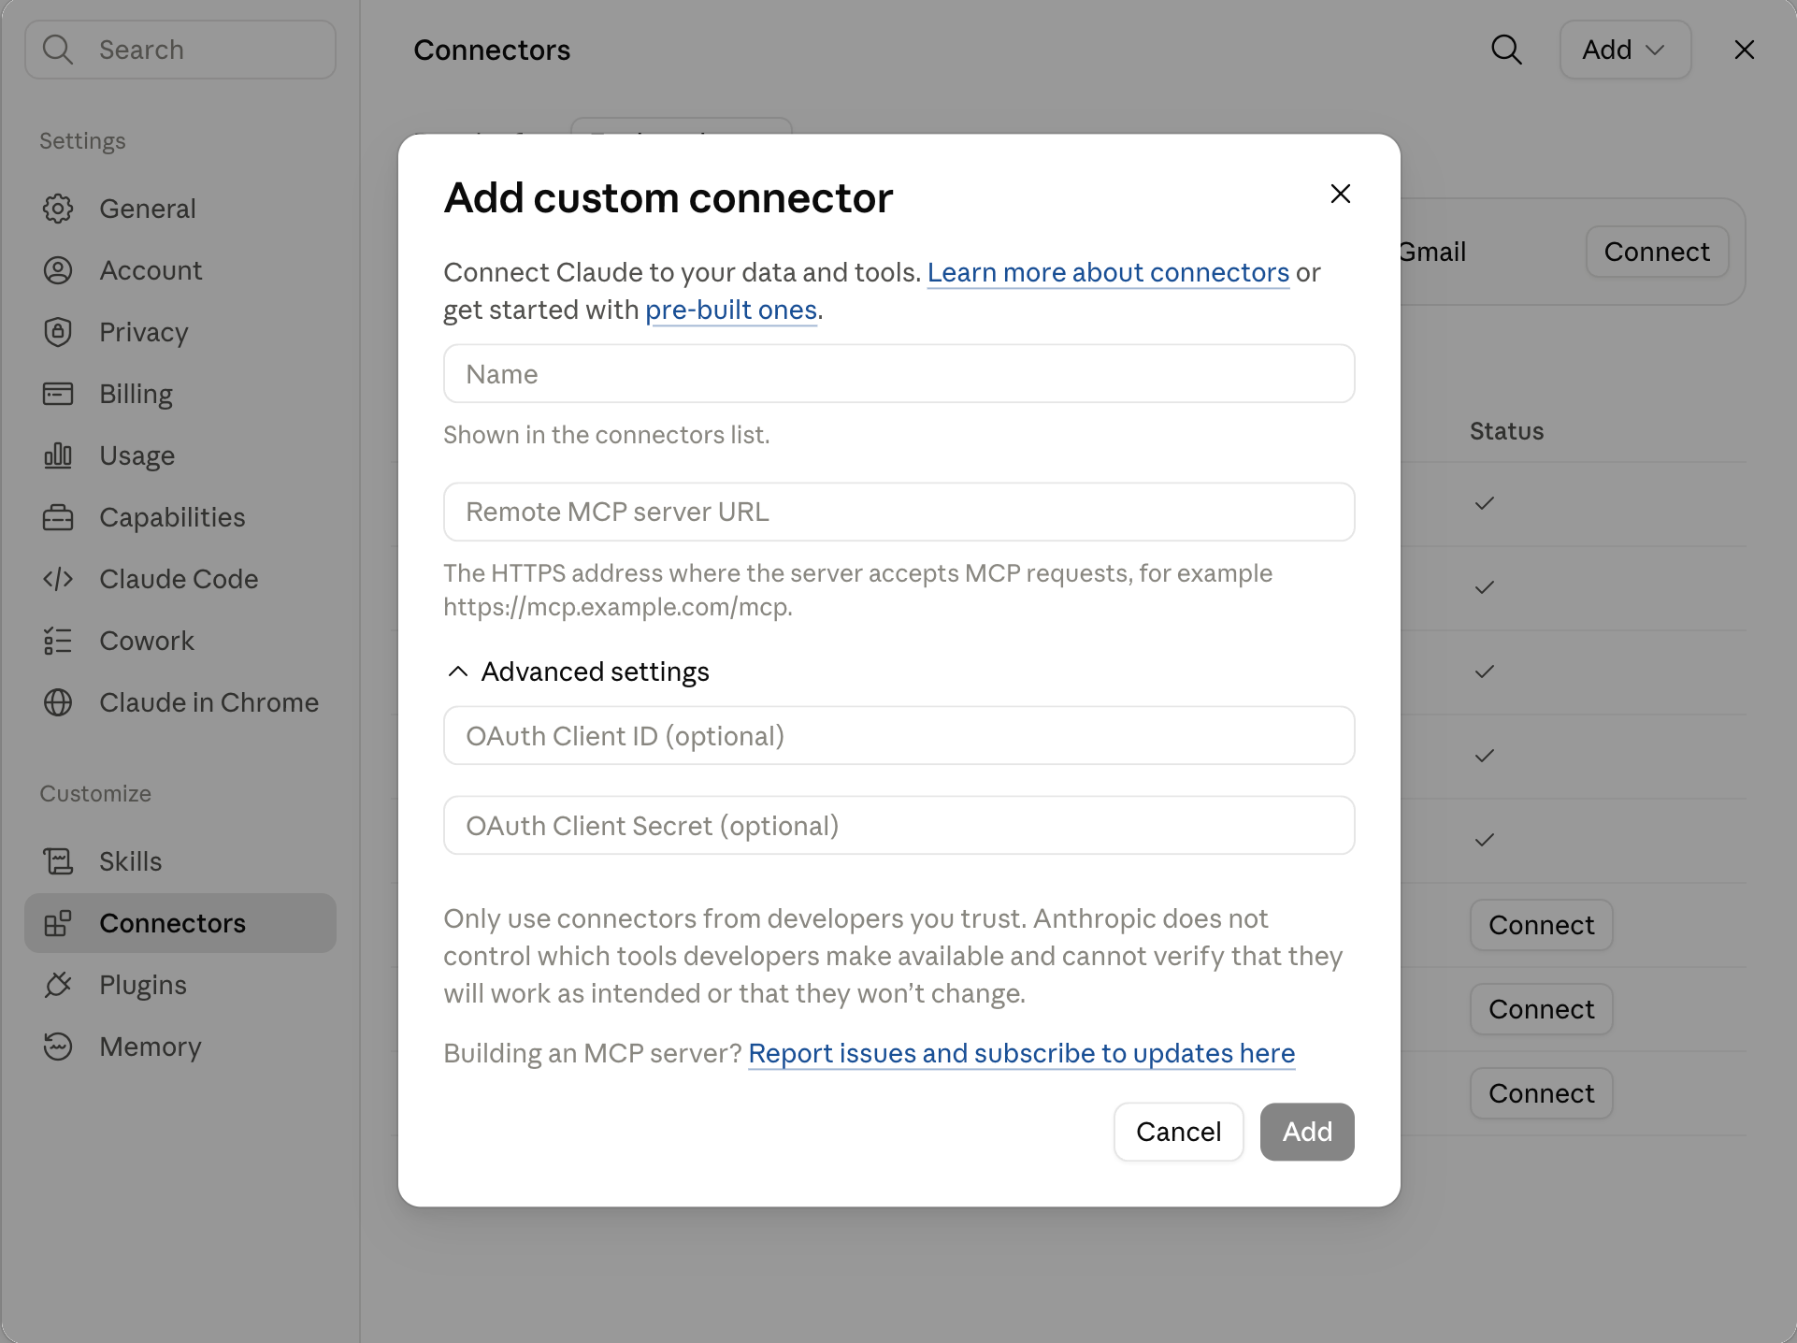Open General settings page
1797x1343 pixels.
tap(180, 209)
